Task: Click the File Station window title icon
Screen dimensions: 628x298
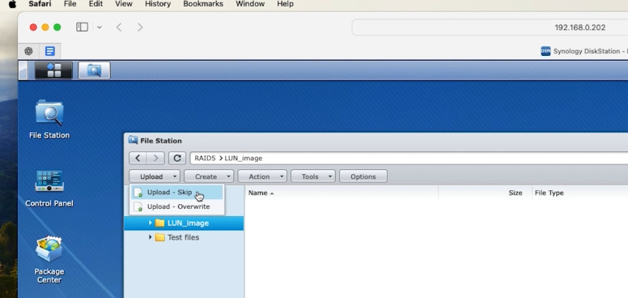Action: tap(133, 140)
